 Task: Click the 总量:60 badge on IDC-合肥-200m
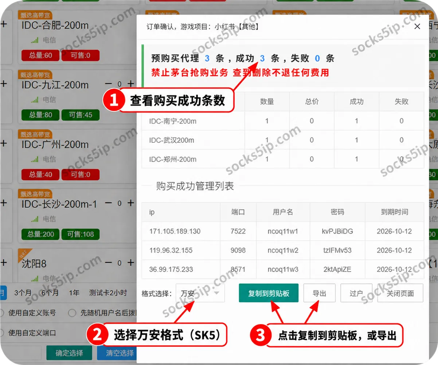[x=40, y=55]
